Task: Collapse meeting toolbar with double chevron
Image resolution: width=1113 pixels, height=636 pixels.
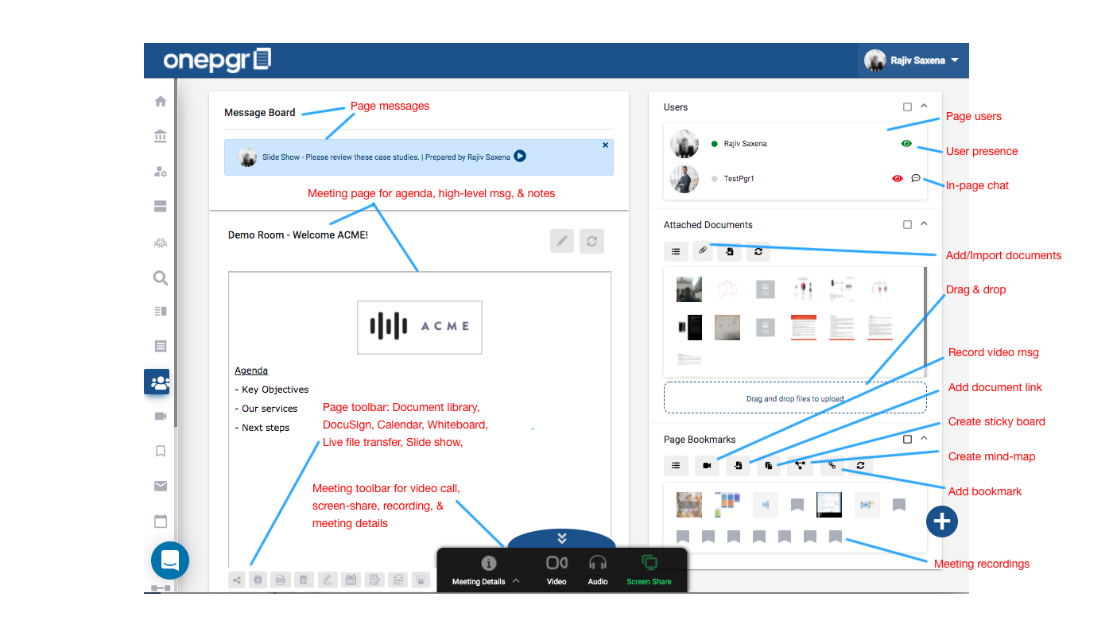Action: pyautogui.click(x=561, y=538)
